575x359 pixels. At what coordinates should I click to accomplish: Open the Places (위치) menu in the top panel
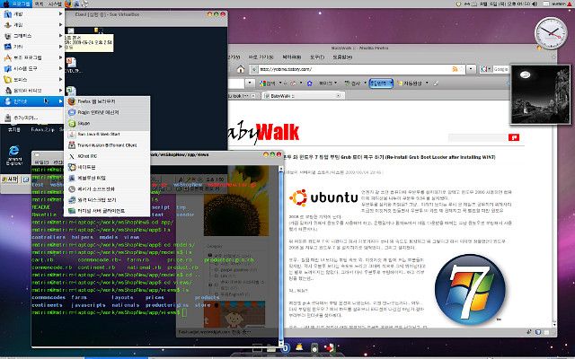coord(39,4)
